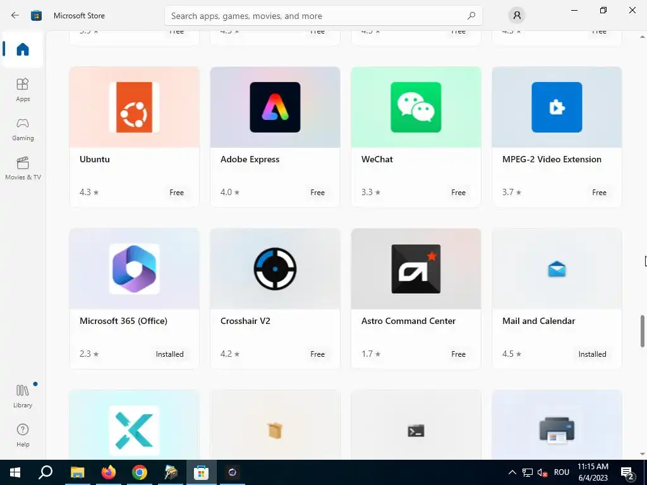This screenshot has width=647, height=485.
Task: Click the Crosshair V2 title
Action: point(245,321)
